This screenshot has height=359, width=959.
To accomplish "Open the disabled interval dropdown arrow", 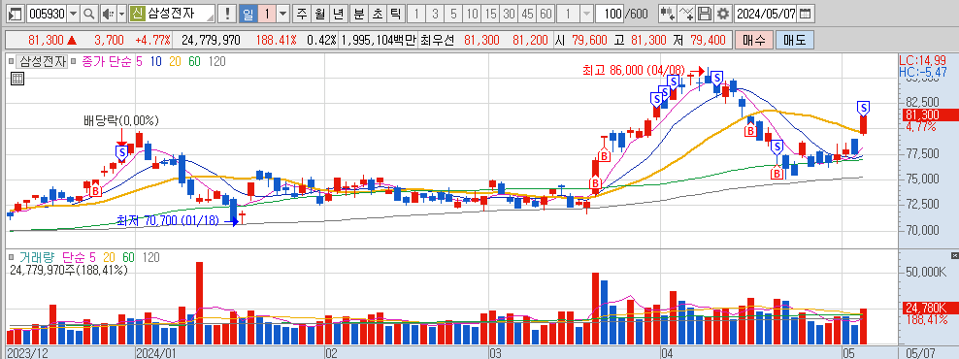I will point(586,14).
